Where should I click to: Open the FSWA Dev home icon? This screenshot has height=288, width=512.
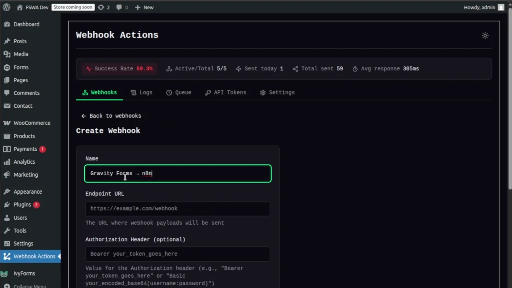20,7
